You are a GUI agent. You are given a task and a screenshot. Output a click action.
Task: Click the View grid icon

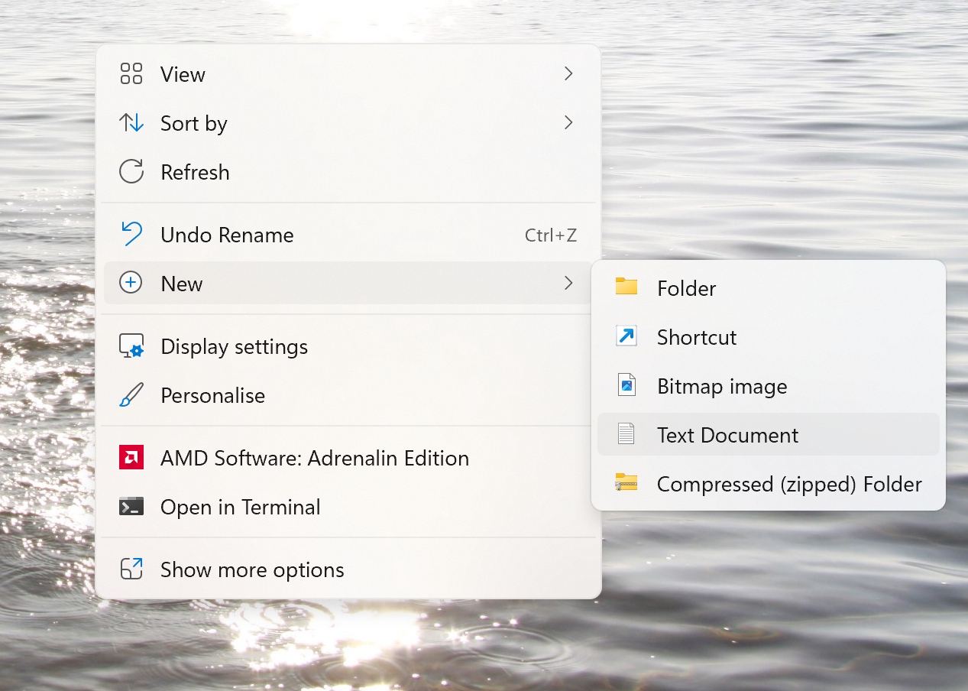point(131,74)
